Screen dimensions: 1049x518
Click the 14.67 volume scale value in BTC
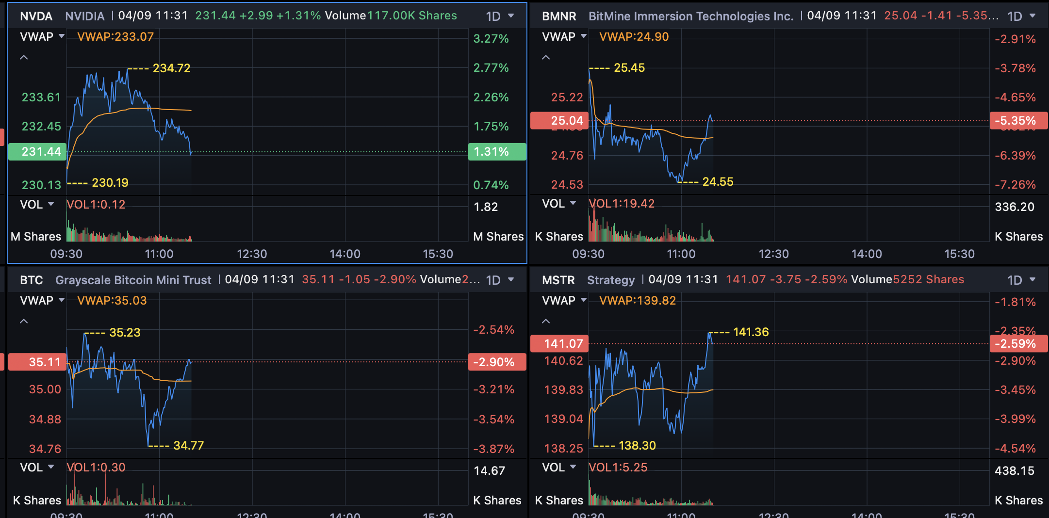[x=489, y=471]
